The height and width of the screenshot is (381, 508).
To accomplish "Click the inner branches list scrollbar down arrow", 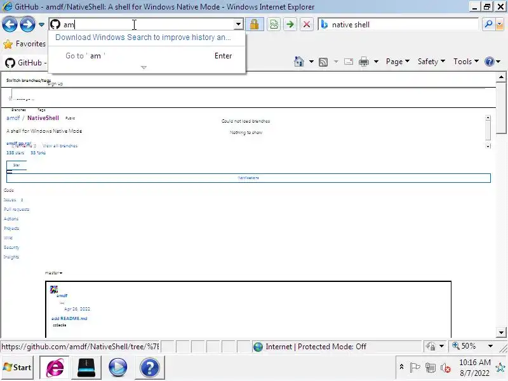I will click(x=488, y=146).
